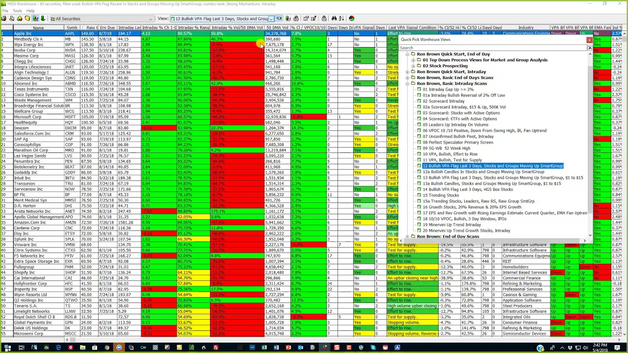The height and width of the screenshot is (353, 628).
Task: Expand 01 Top Down Process Views folder
Action: point(413,60)
